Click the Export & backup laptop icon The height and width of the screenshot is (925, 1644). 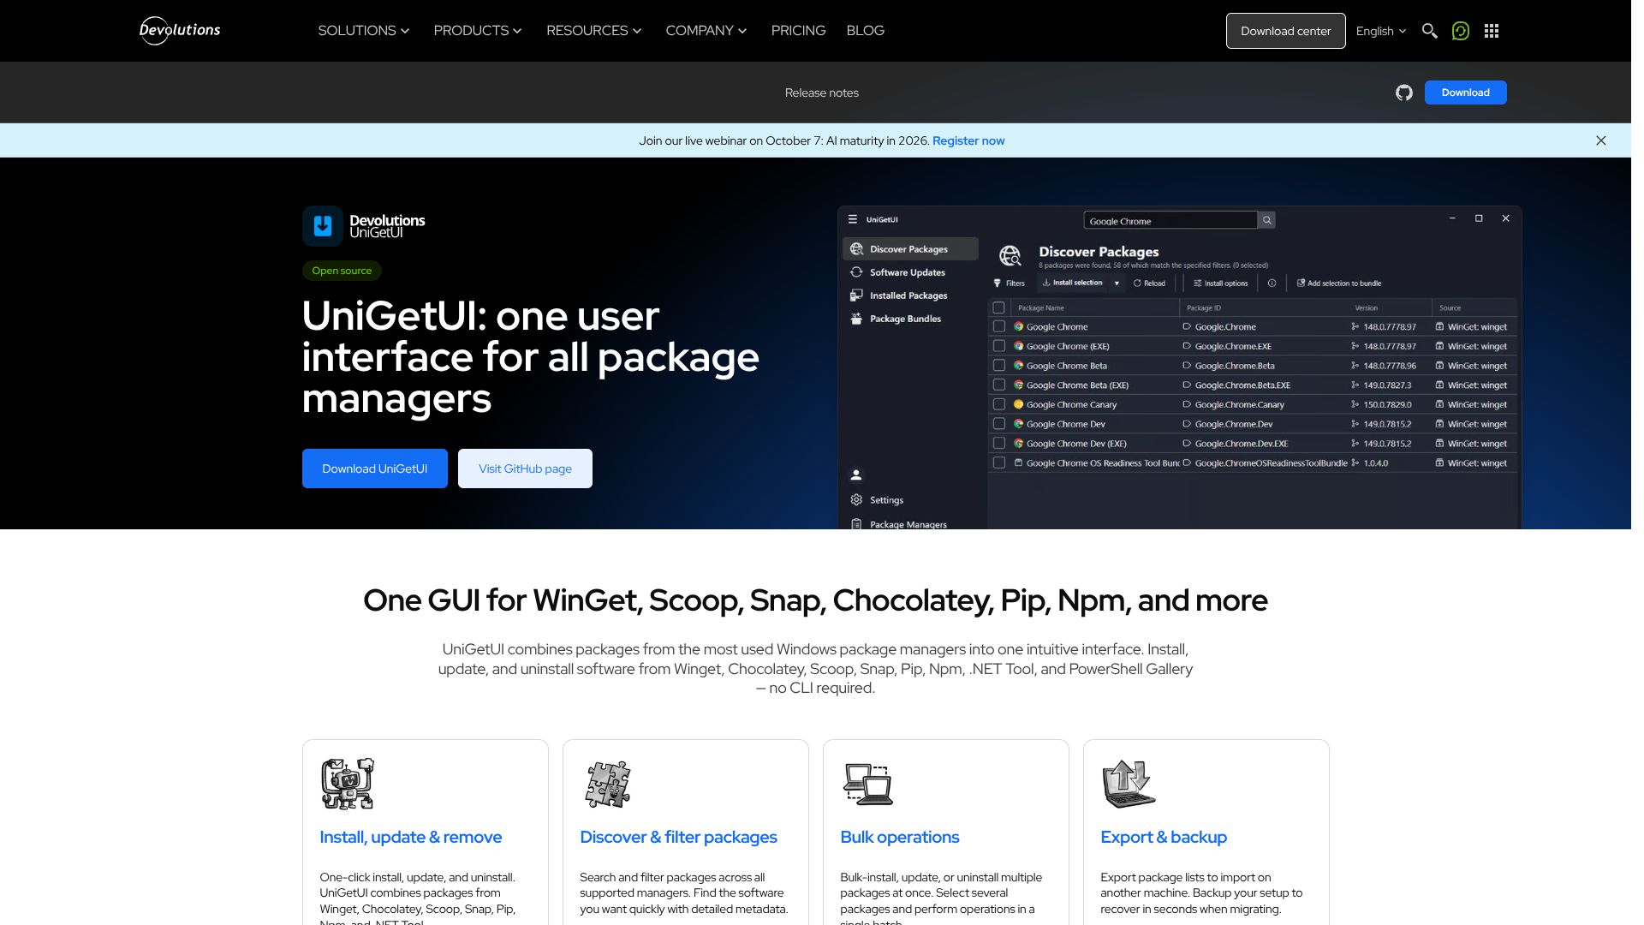[x=1129, y=784]
